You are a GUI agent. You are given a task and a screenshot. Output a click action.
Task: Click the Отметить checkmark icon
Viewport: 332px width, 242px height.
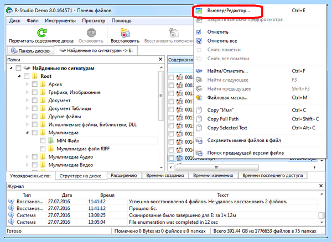(x=199, y=32)
